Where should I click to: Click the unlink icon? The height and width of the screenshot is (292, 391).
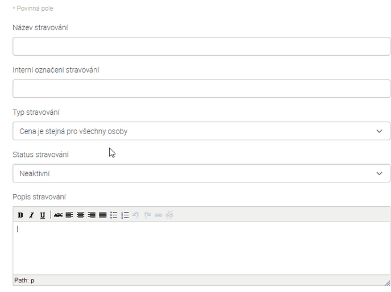point(169,215)
